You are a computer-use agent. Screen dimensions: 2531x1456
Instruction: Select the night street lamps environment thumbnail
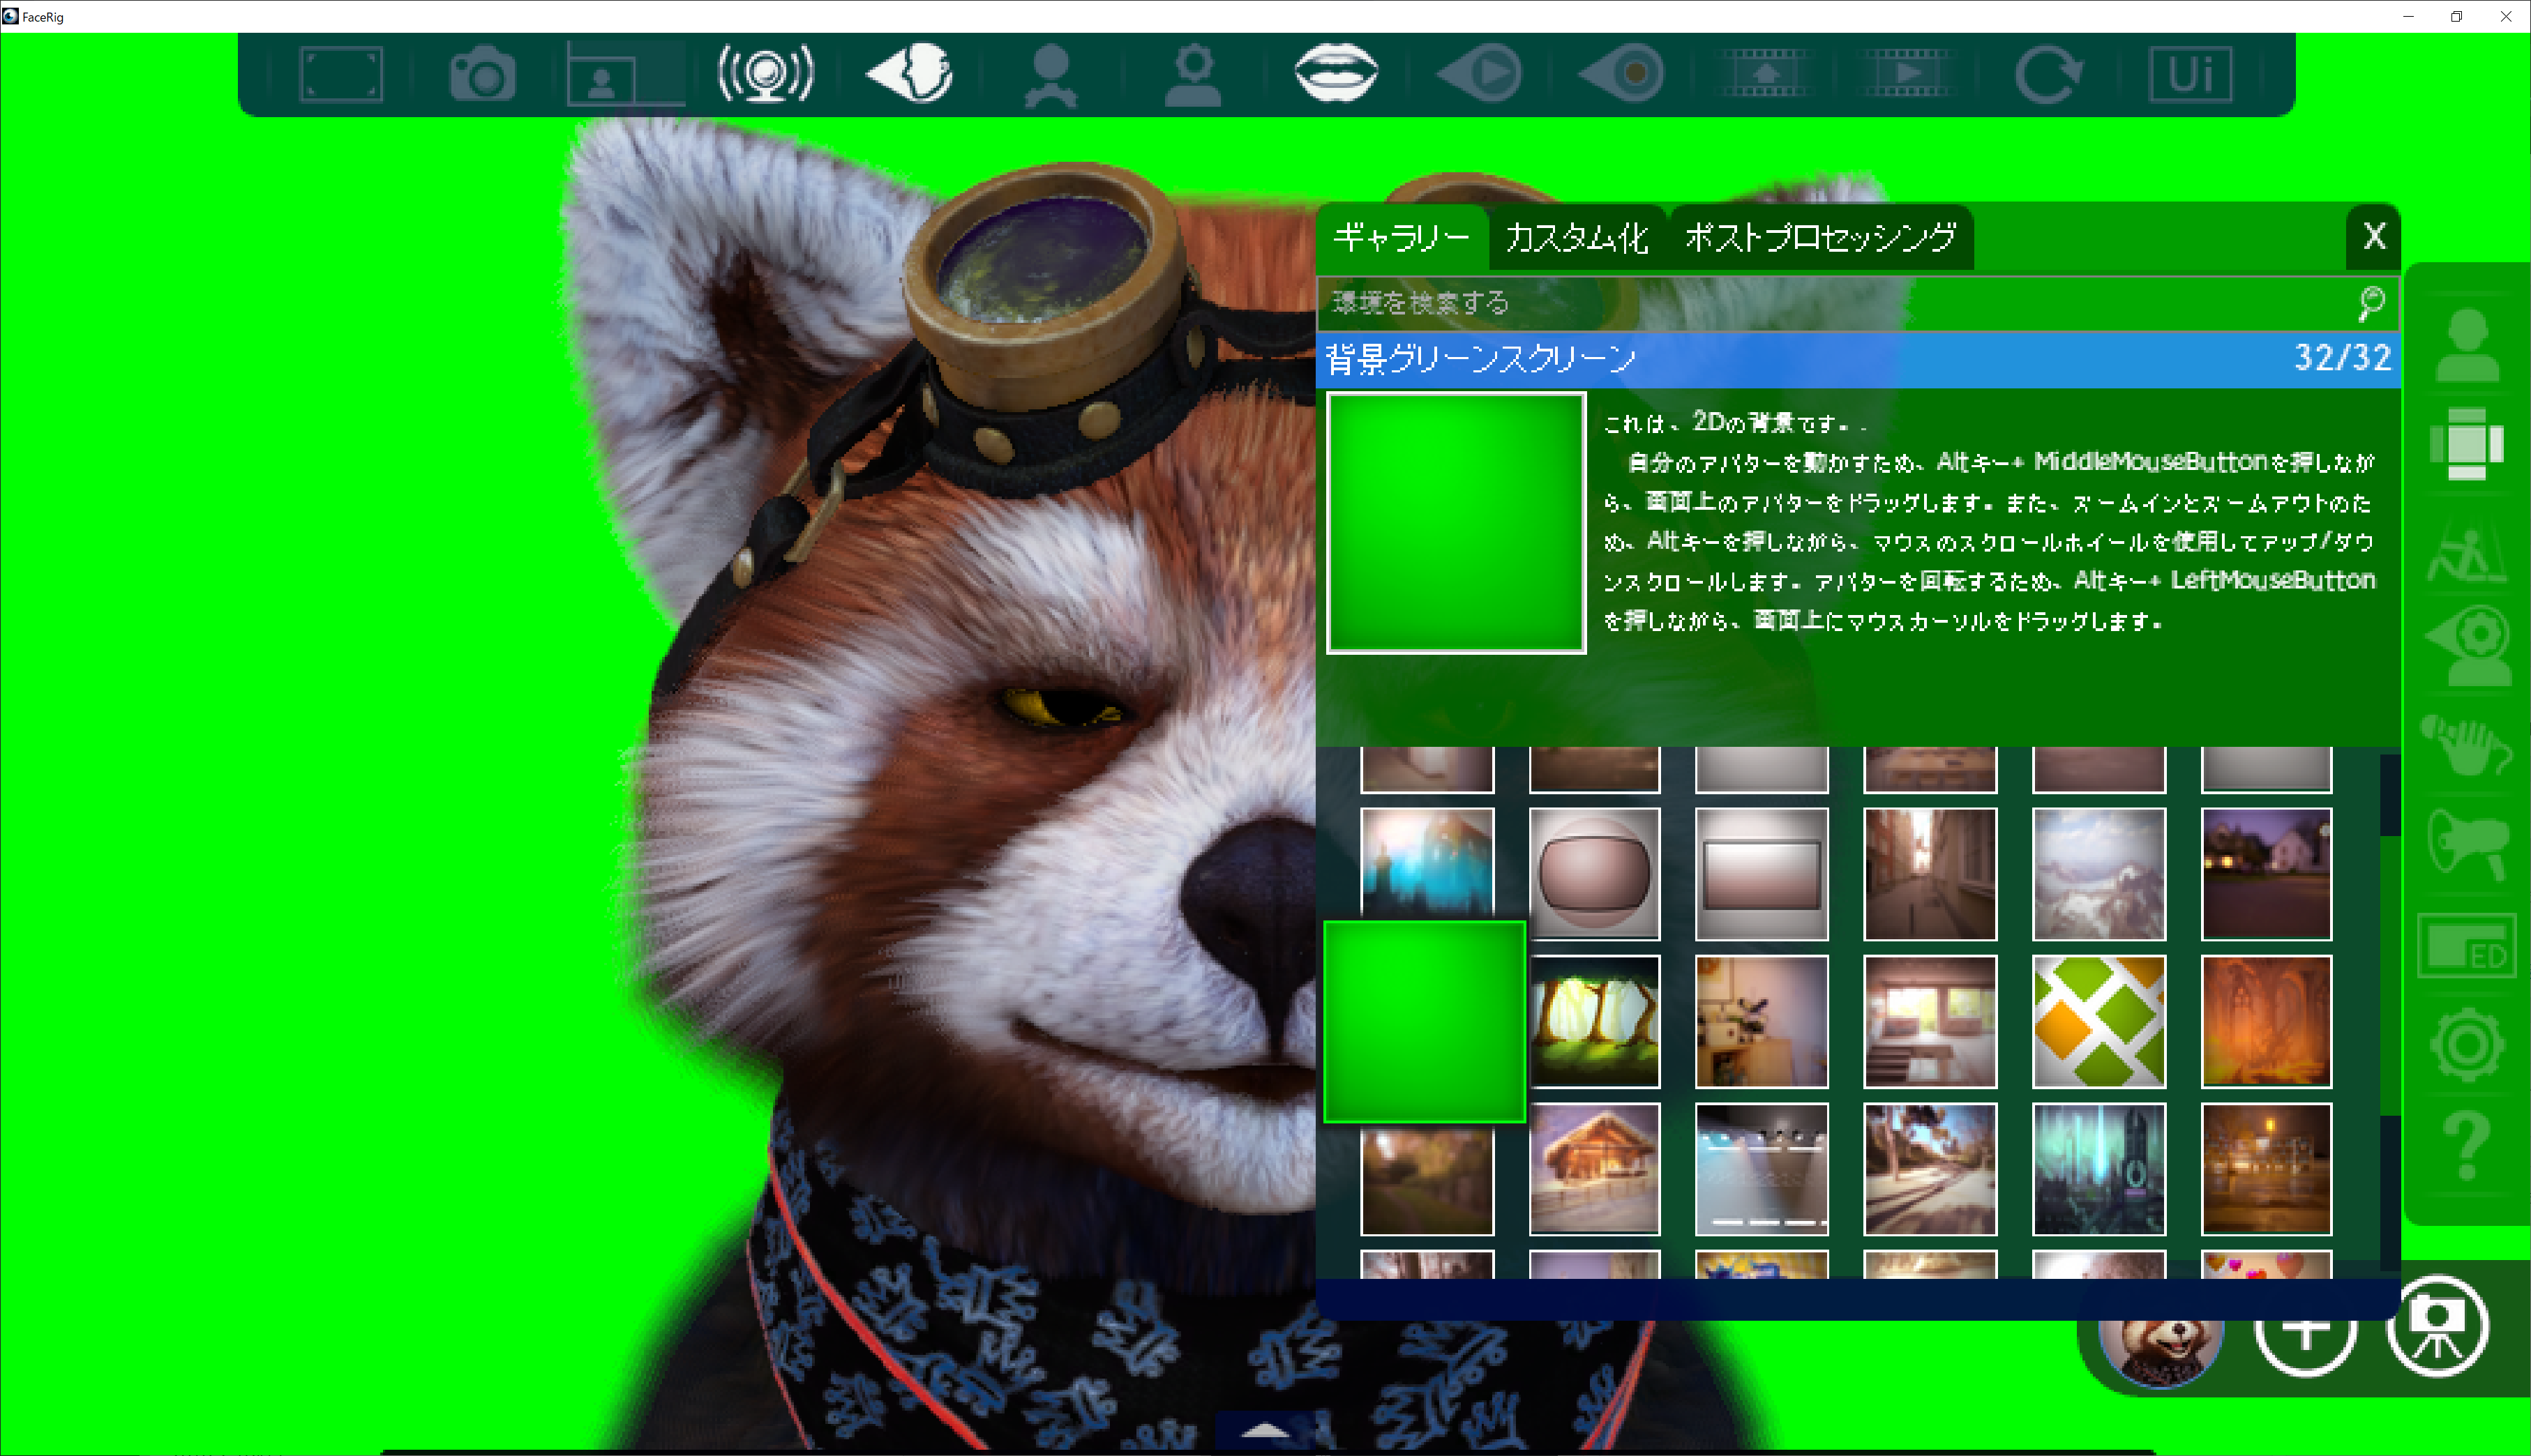2266,1169
